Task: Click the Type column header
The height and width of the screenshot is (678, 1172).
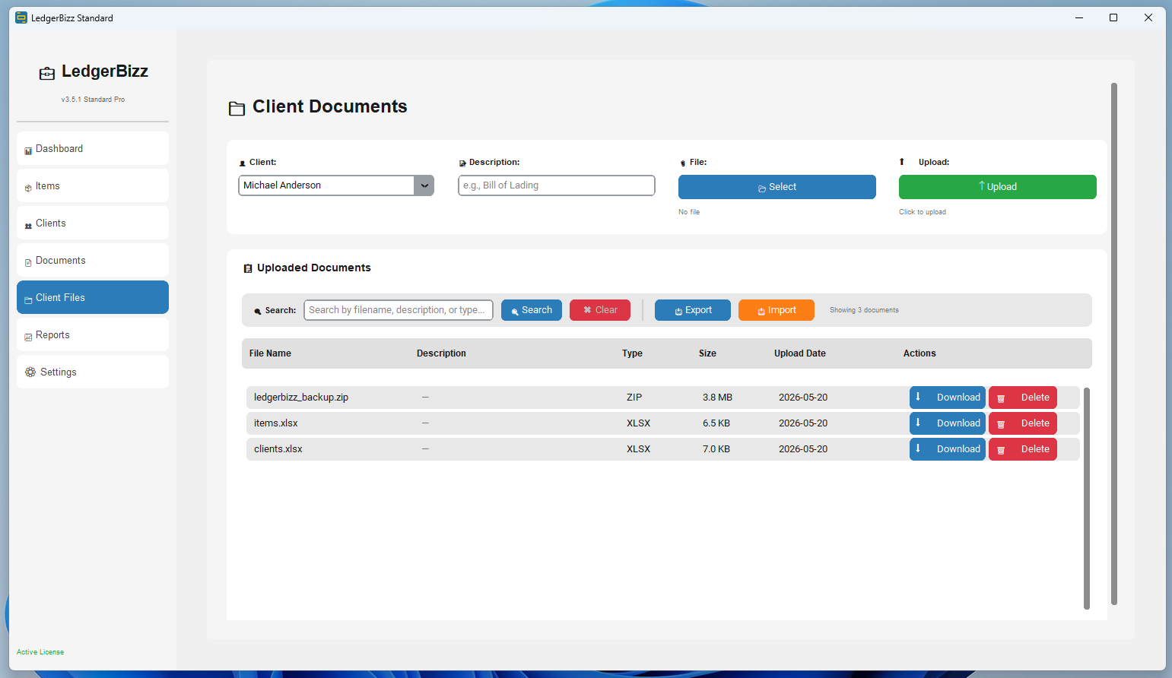Action: [632, 353]
